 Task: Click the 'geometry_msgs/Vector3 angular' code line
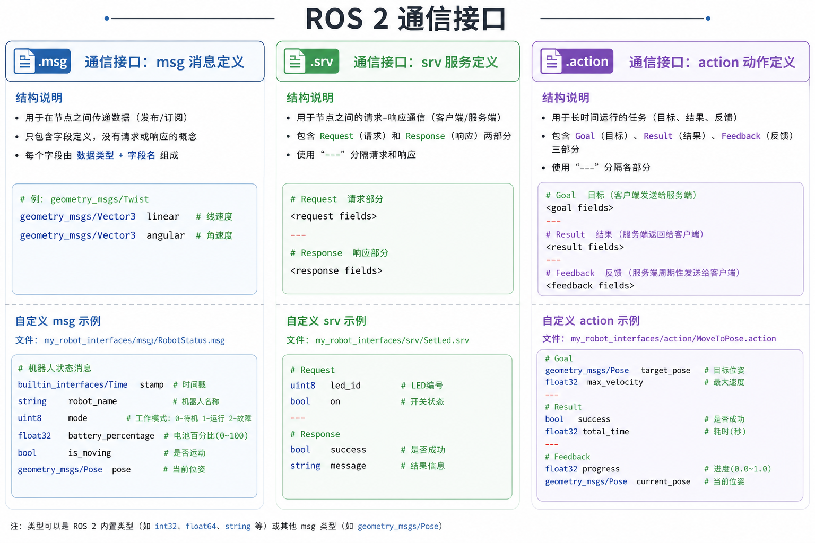tap(126, 235)
